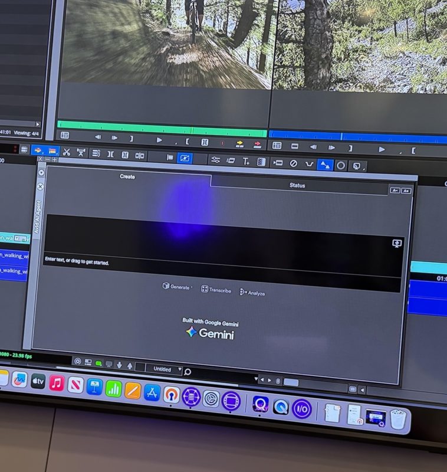Screen dimensions: 447x472
Task: Click the Analyze button in AI Agent
Action: point(252,293)
